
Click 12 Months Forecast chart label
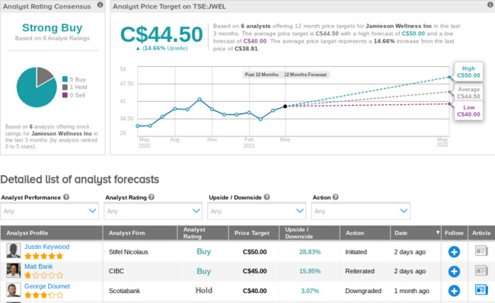(305, 75)
